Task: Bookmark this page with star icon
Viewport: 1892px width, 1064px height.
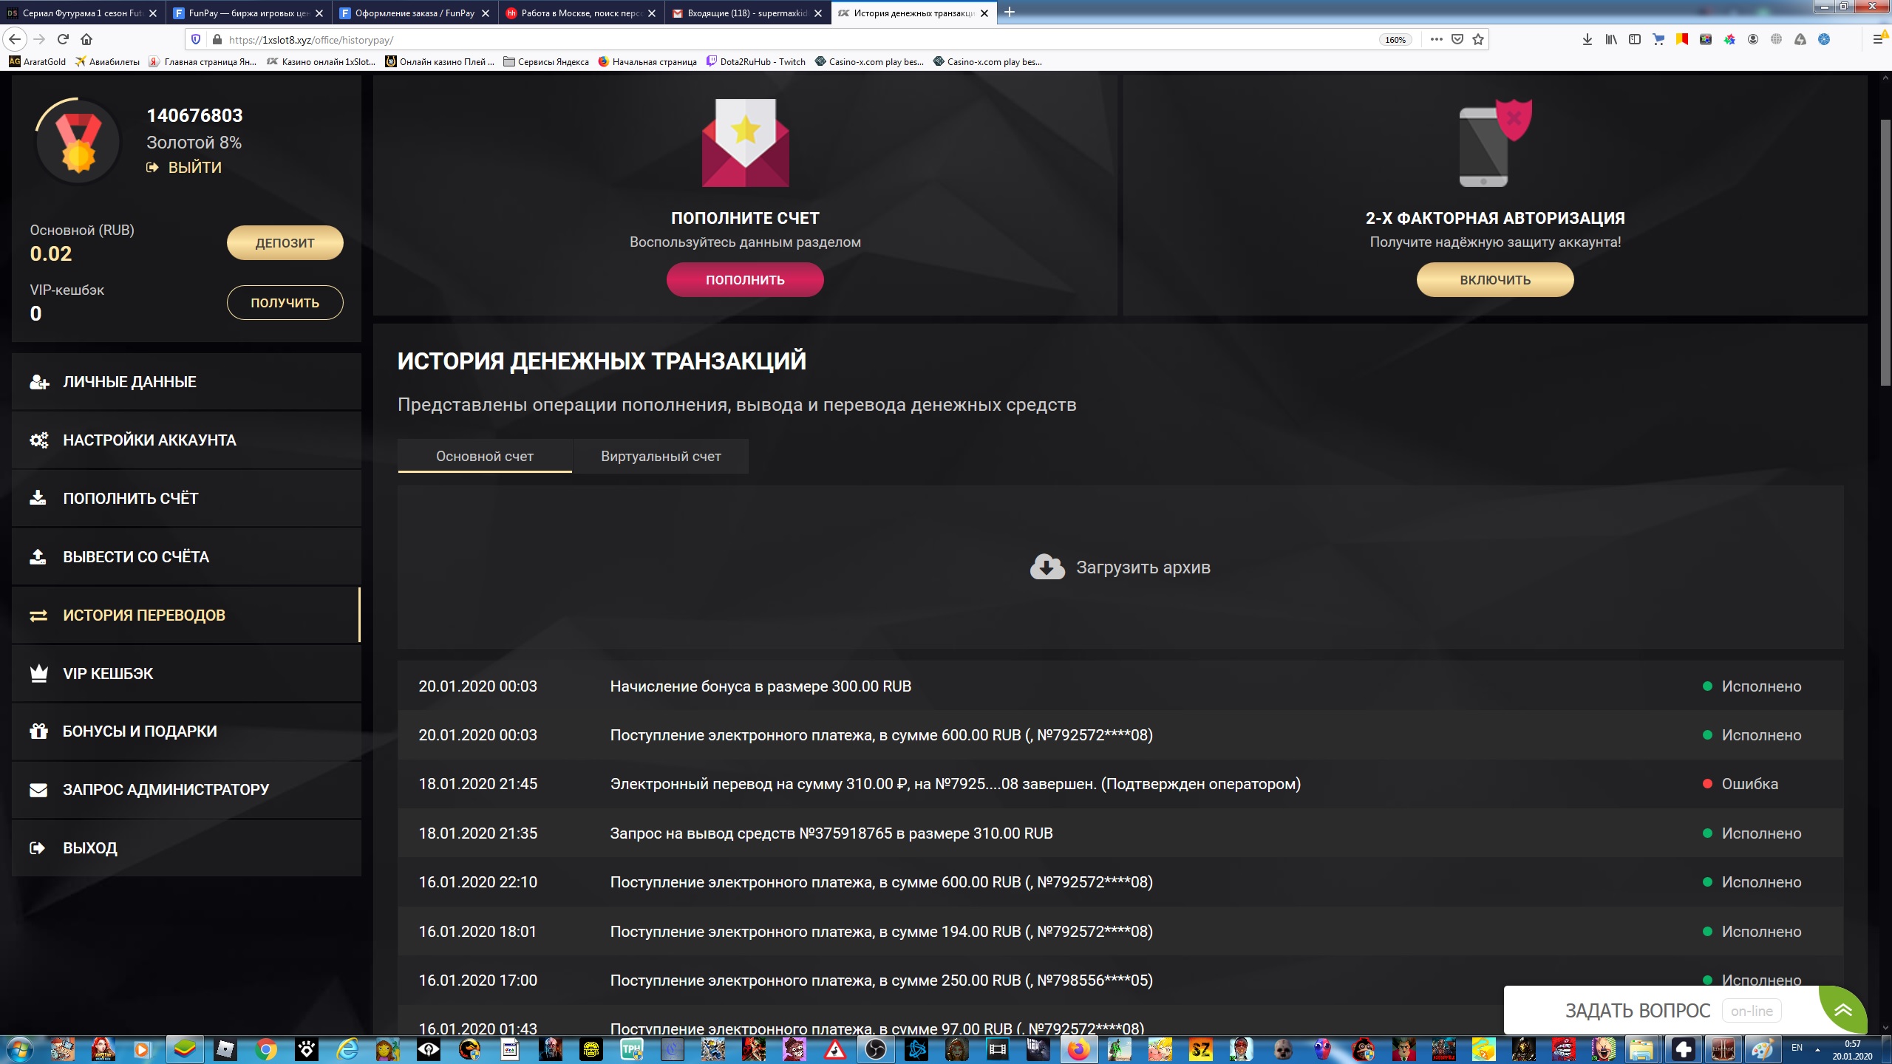Action: [1477, 39]
